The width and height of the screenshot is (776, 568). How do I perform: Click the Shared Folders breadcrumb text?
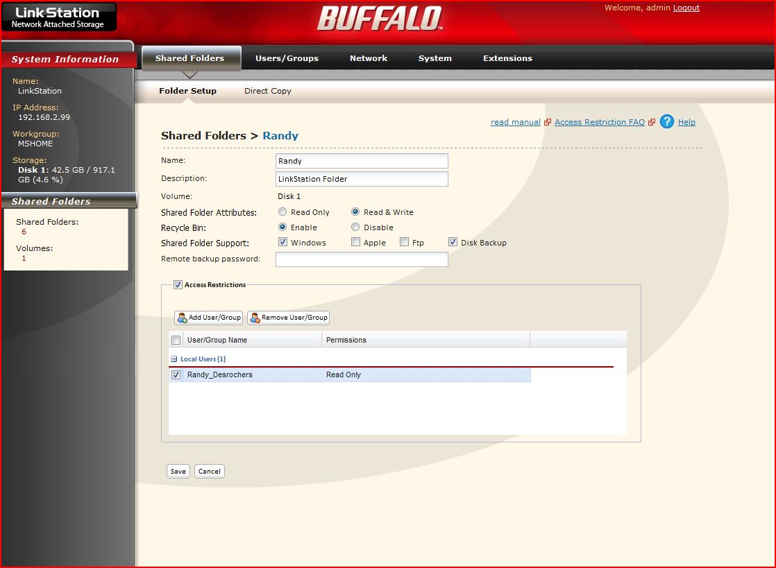click(203, 135)
